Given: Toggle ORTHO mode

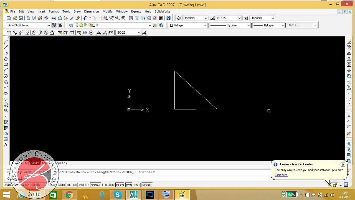Looking at the screenshot, I should click(72, 185).
